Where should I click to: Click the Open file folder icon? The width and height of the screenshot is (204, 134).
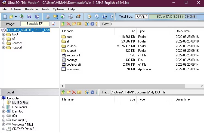[x=11, y=17]
